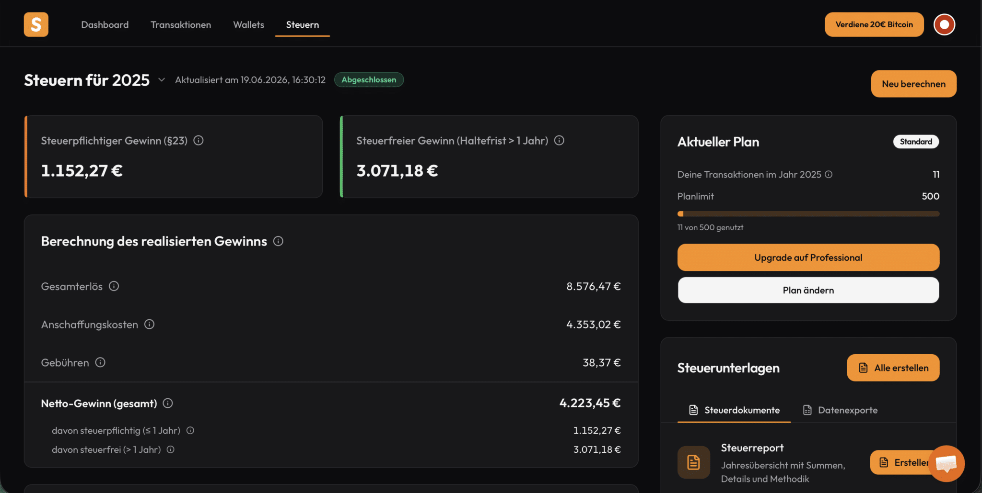Click the plan usage progress bar
The image size is (982, 493).
tap(808, 214)
